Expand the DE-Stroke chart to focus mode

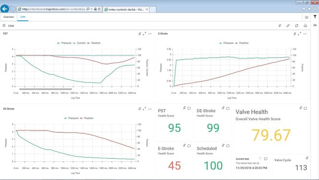pyautogui.click(x=144, y=109)
